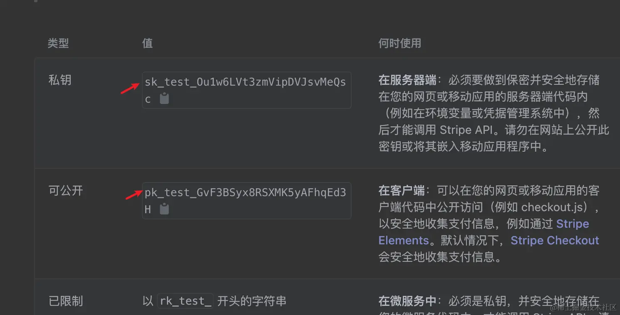Viewport: 620px width, 315px height.
Task: Click the 何时使用 column header
Action: click(x=399, y=43)
